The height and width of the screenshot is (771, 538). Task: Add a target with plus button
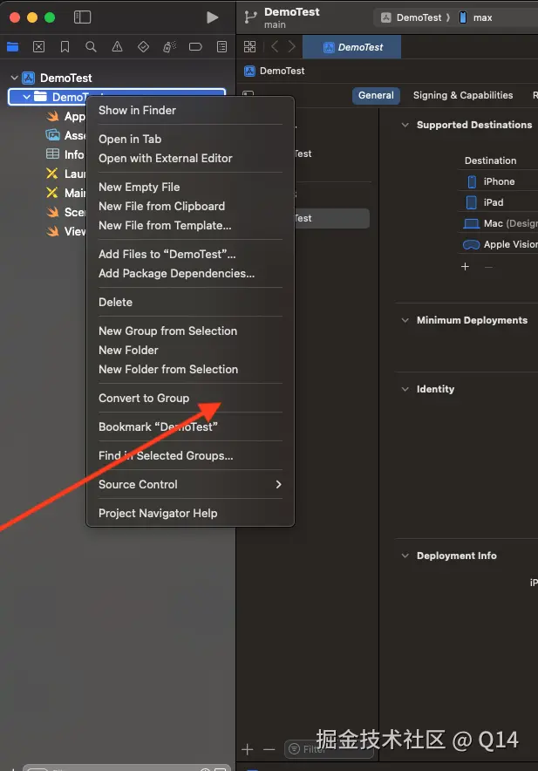(x=248, y=749)
